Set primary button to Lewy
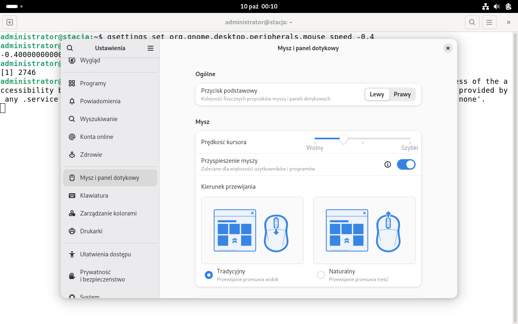The width and height of the screenshot is (518, 324). point(377,94)
